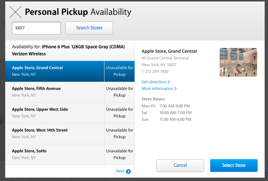Click SoHo's Unavailable for Pickup status
This screenshot has height=181, width=268.
click(119, 154)
